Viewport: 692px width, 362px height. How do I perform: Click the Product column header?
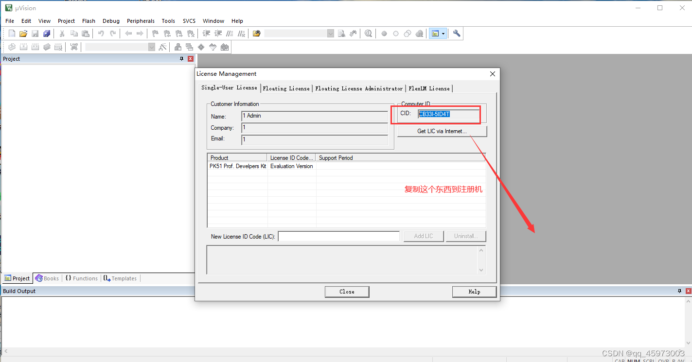point(237,158)
